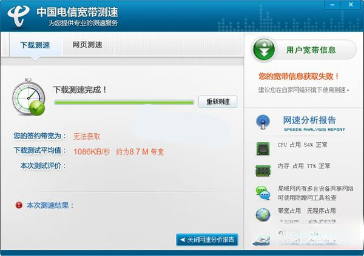Click the 带宽占用 无程序占用 text
The image size is (364, 256).
(x=306, y=211)
